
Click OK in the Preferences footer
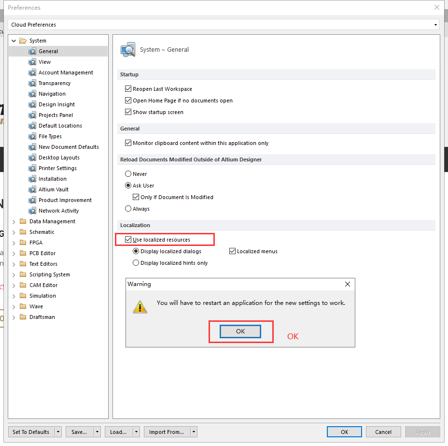coord(344,432)
